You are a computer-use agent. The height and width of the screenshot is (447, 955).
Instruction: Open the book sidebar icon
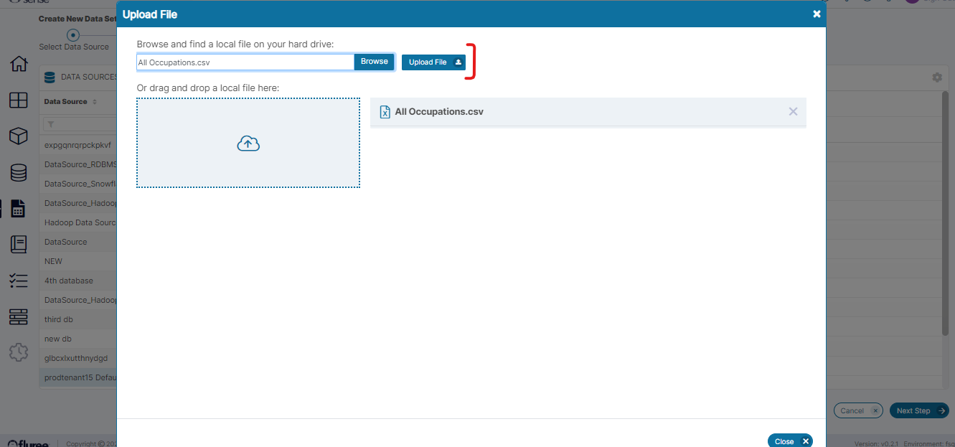pos(19,244)
